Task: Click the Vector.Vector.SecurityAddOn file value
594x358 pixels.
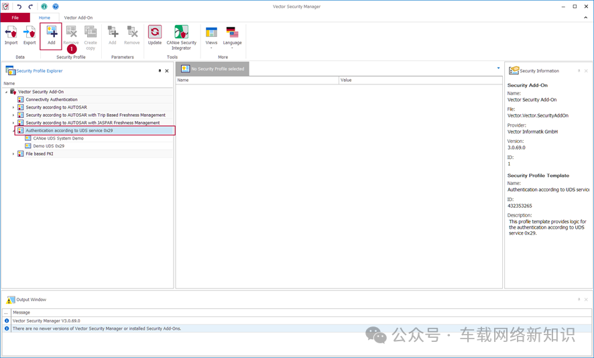Action: coord(538,115)
